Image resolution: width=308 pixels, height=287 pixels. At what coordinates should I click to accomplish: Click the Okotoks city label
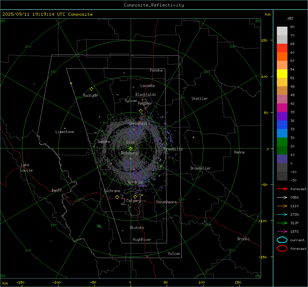[137, 228]
